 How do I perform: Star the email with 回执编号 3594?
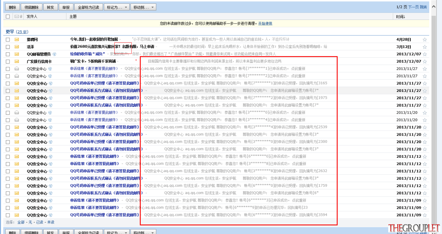coord(425,215)
